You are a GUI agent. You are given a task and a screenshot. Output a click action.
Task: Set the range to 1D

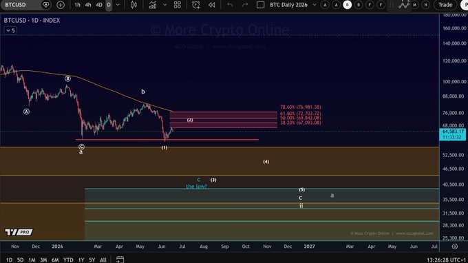pos(9,260)
